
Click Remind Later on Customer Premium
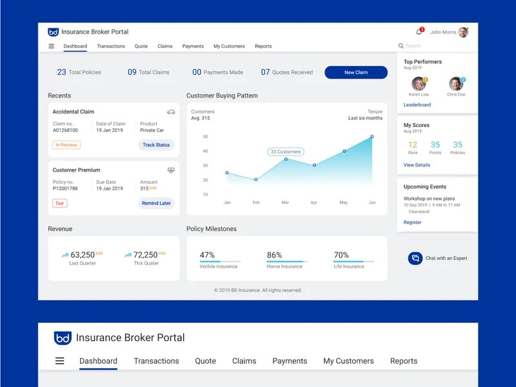pos(155,203)
